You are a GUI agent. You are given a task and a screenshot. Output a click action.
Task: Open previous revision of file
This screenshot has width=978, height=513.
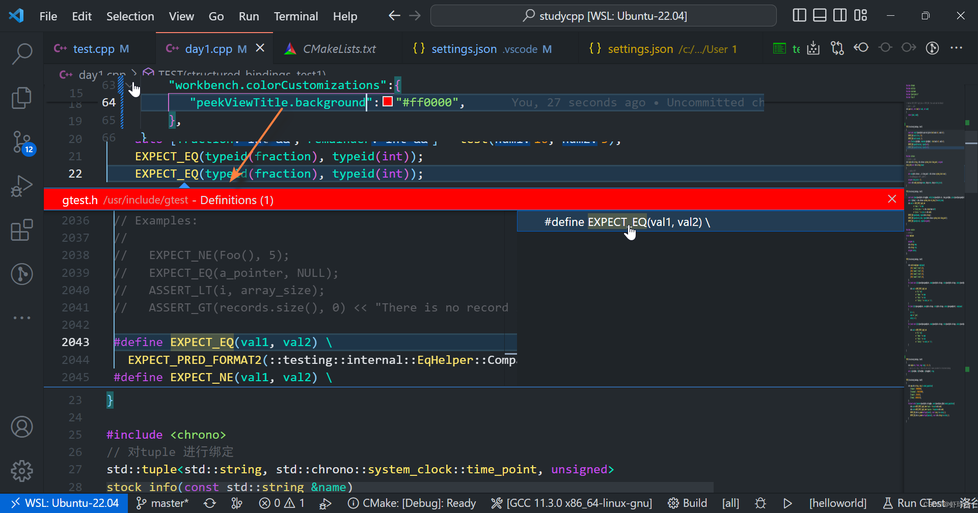tap(861, 48)
